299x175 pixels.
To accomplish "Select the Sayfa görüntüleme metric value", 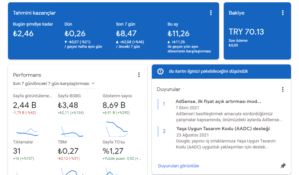I will click(25, 105).
